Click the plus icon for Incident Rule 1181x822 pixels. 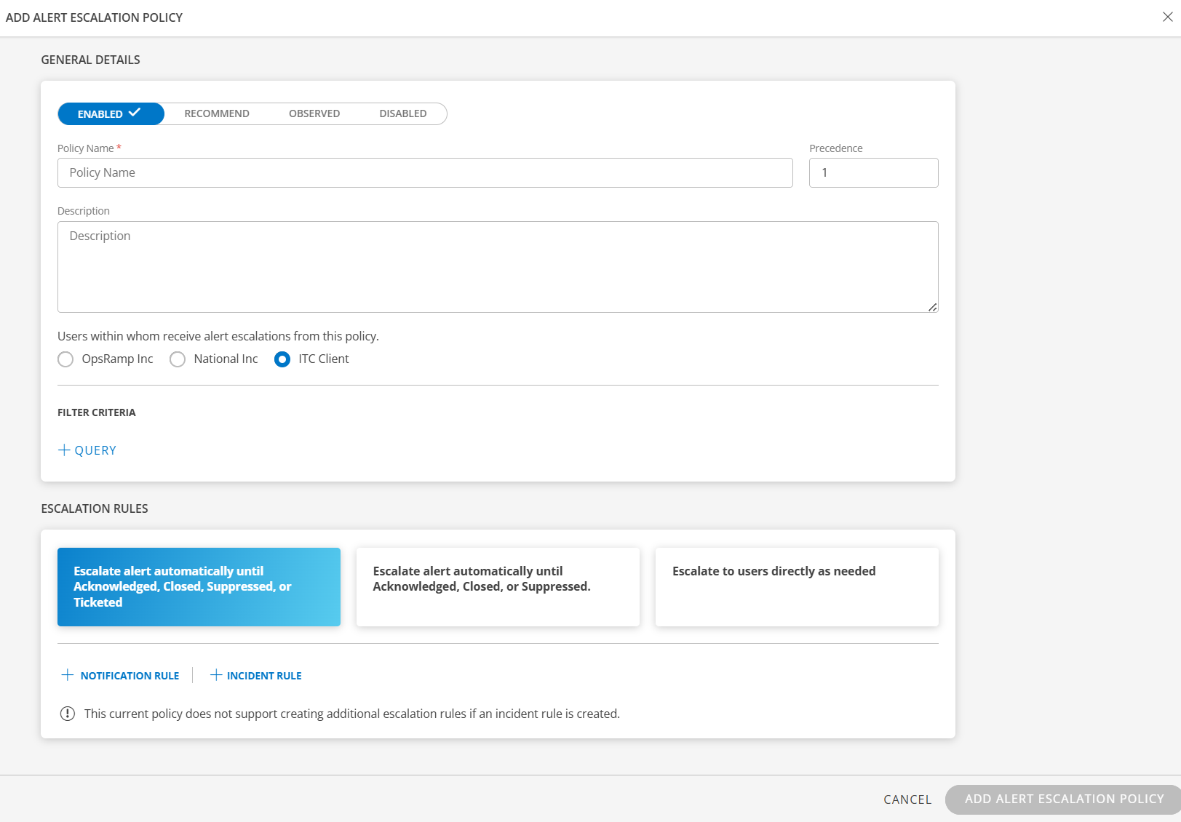216,675
